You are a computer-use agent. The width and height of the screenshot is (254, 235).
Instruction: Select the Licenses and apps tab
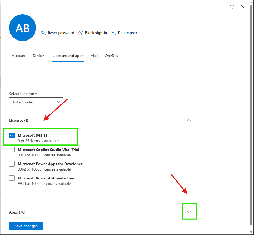(68, 56)
